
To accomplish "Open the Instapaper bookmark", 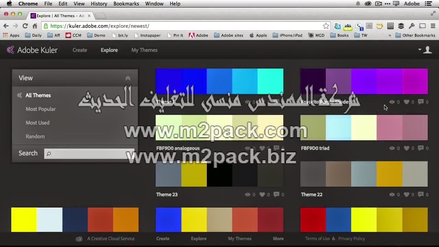I will 147,35.
